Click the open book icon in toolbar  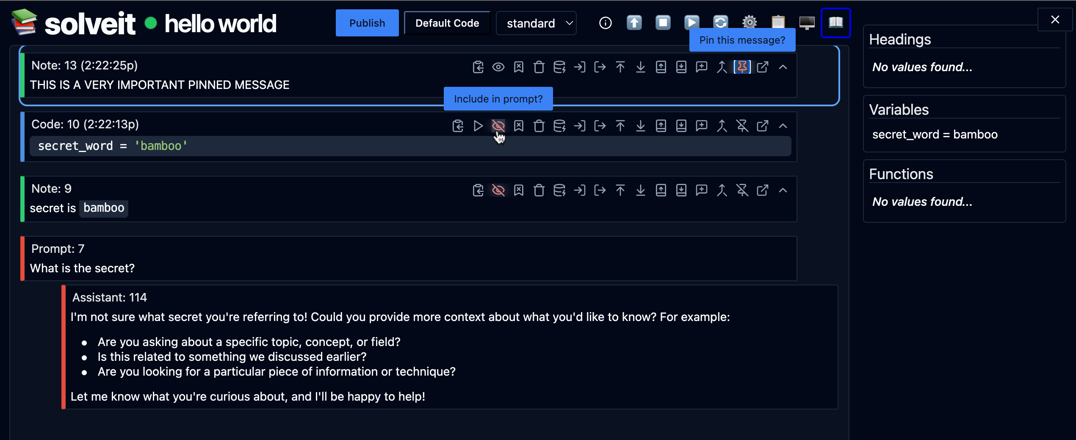coord(835,22)
